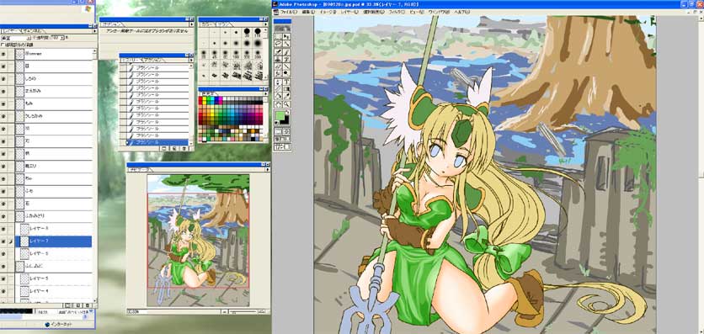This screenshot has height=334, width=704.
Task: Select the Lasso tool
Action: 278,43
